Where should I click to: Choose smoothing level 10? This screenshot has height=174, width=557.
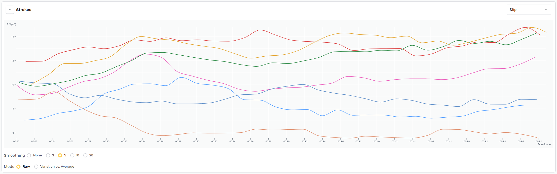pyautogui.click(x=72, y=155)
